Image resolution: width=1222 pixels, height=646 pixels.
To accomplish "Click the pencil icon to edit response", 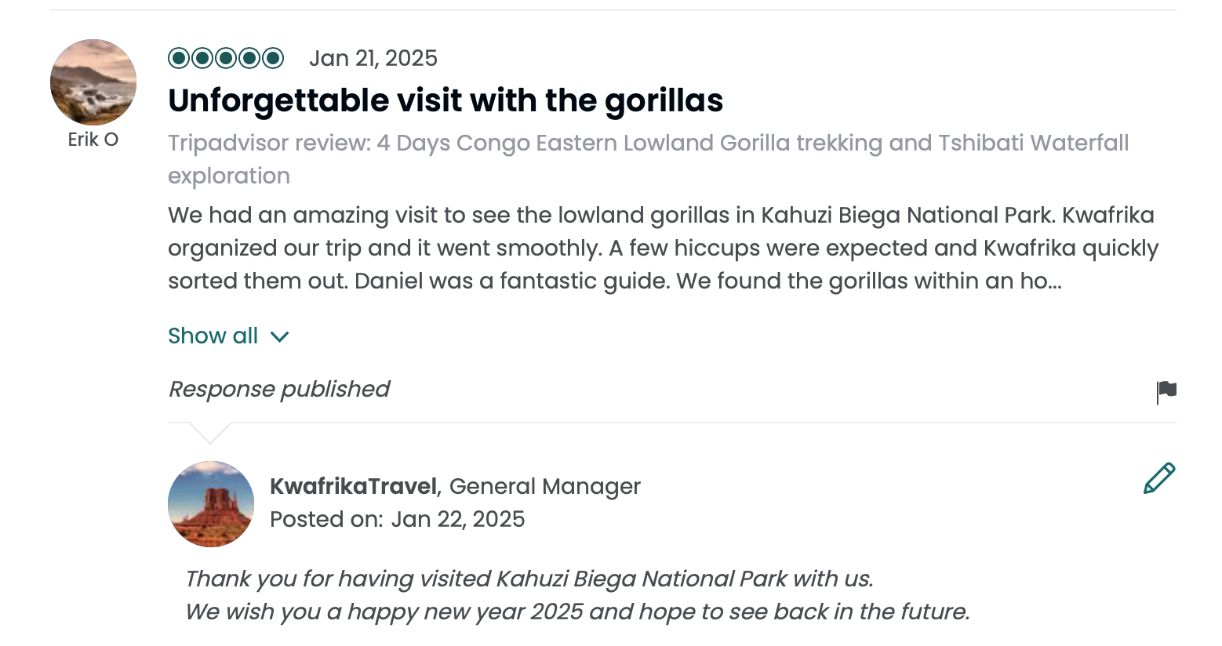I will coord(1159,478).
